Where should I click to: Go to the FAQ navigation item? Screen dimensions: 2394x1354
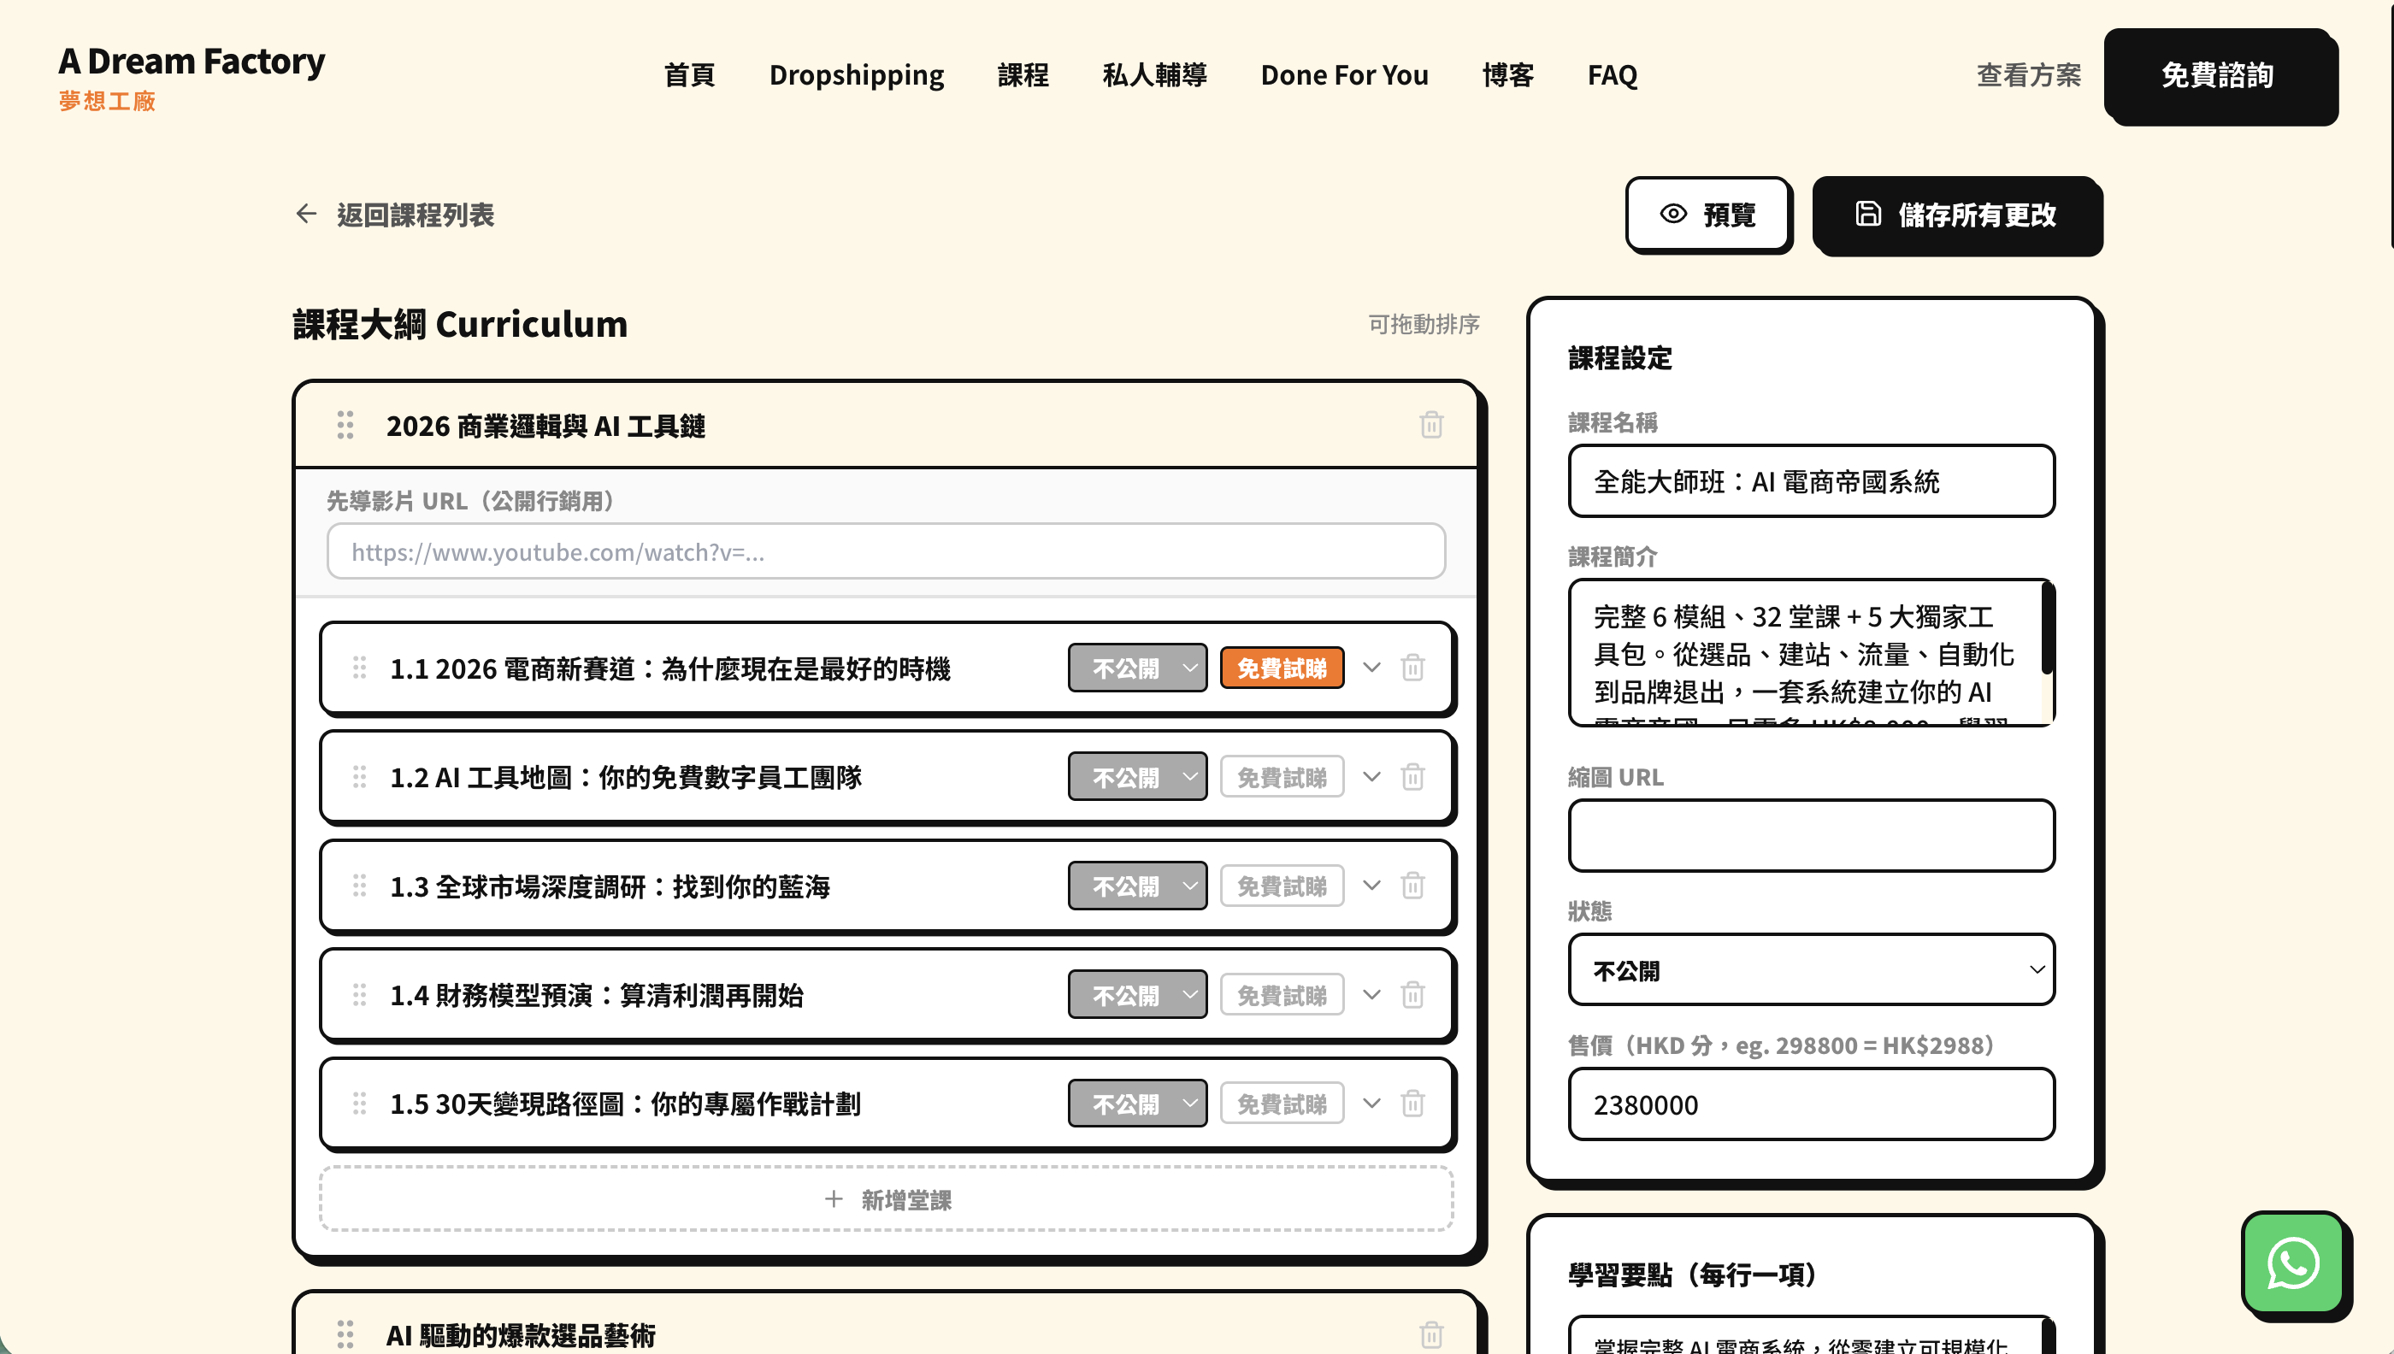[1612, 74]
